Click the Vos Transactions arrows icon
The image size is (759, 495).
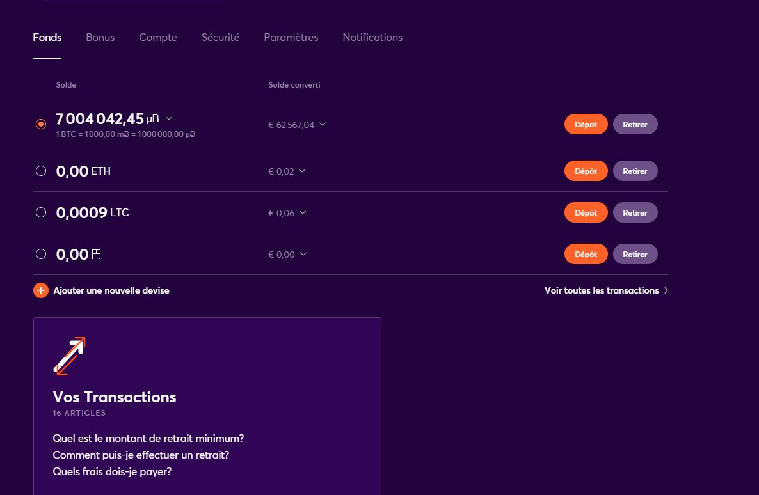pyautogui.click(x=69, y=356)
